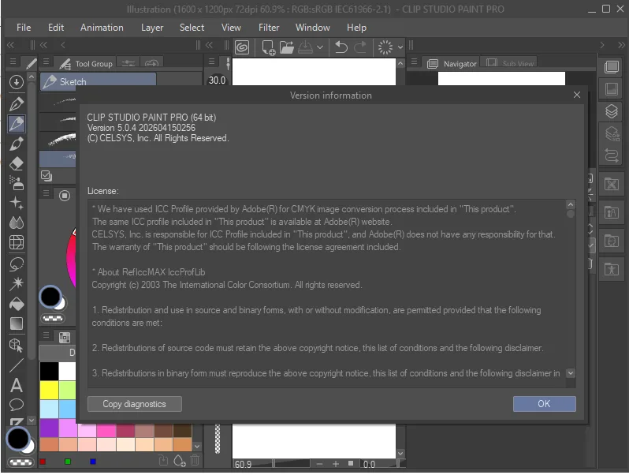The image size is (629, 475).
Task: Select the Lasso selection tool
Action: [x=17, y=264]
